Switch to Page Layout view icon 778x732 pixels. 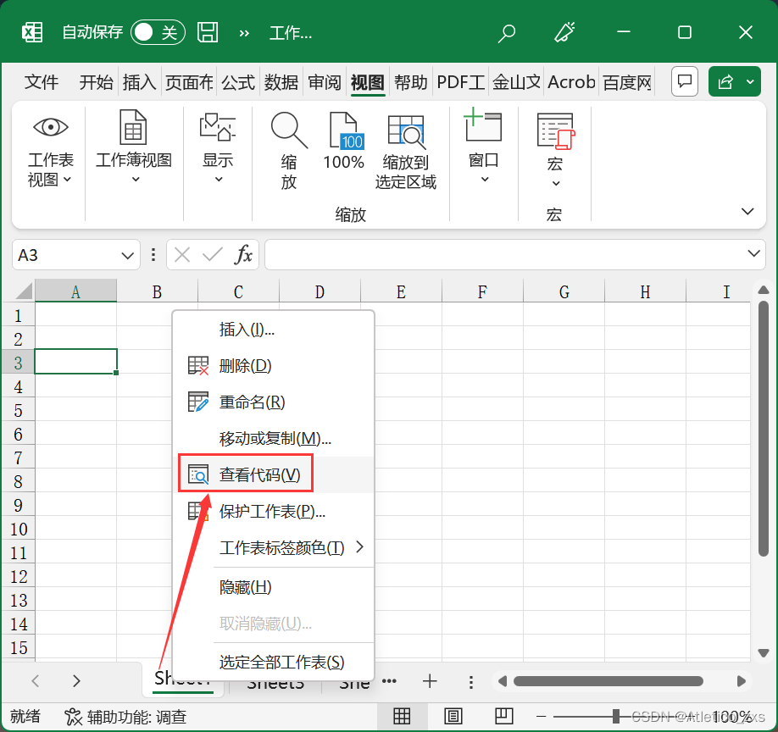(x=453, y=716)
